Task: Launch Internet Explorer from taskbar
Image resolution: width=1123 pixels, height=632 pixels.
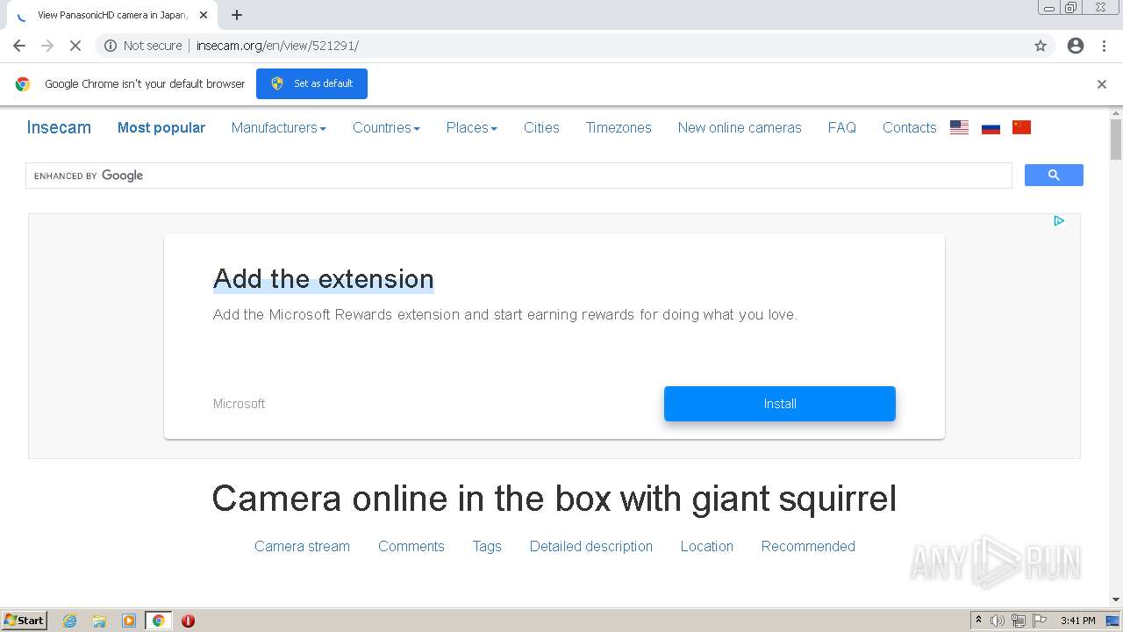Action: (70, 621)
